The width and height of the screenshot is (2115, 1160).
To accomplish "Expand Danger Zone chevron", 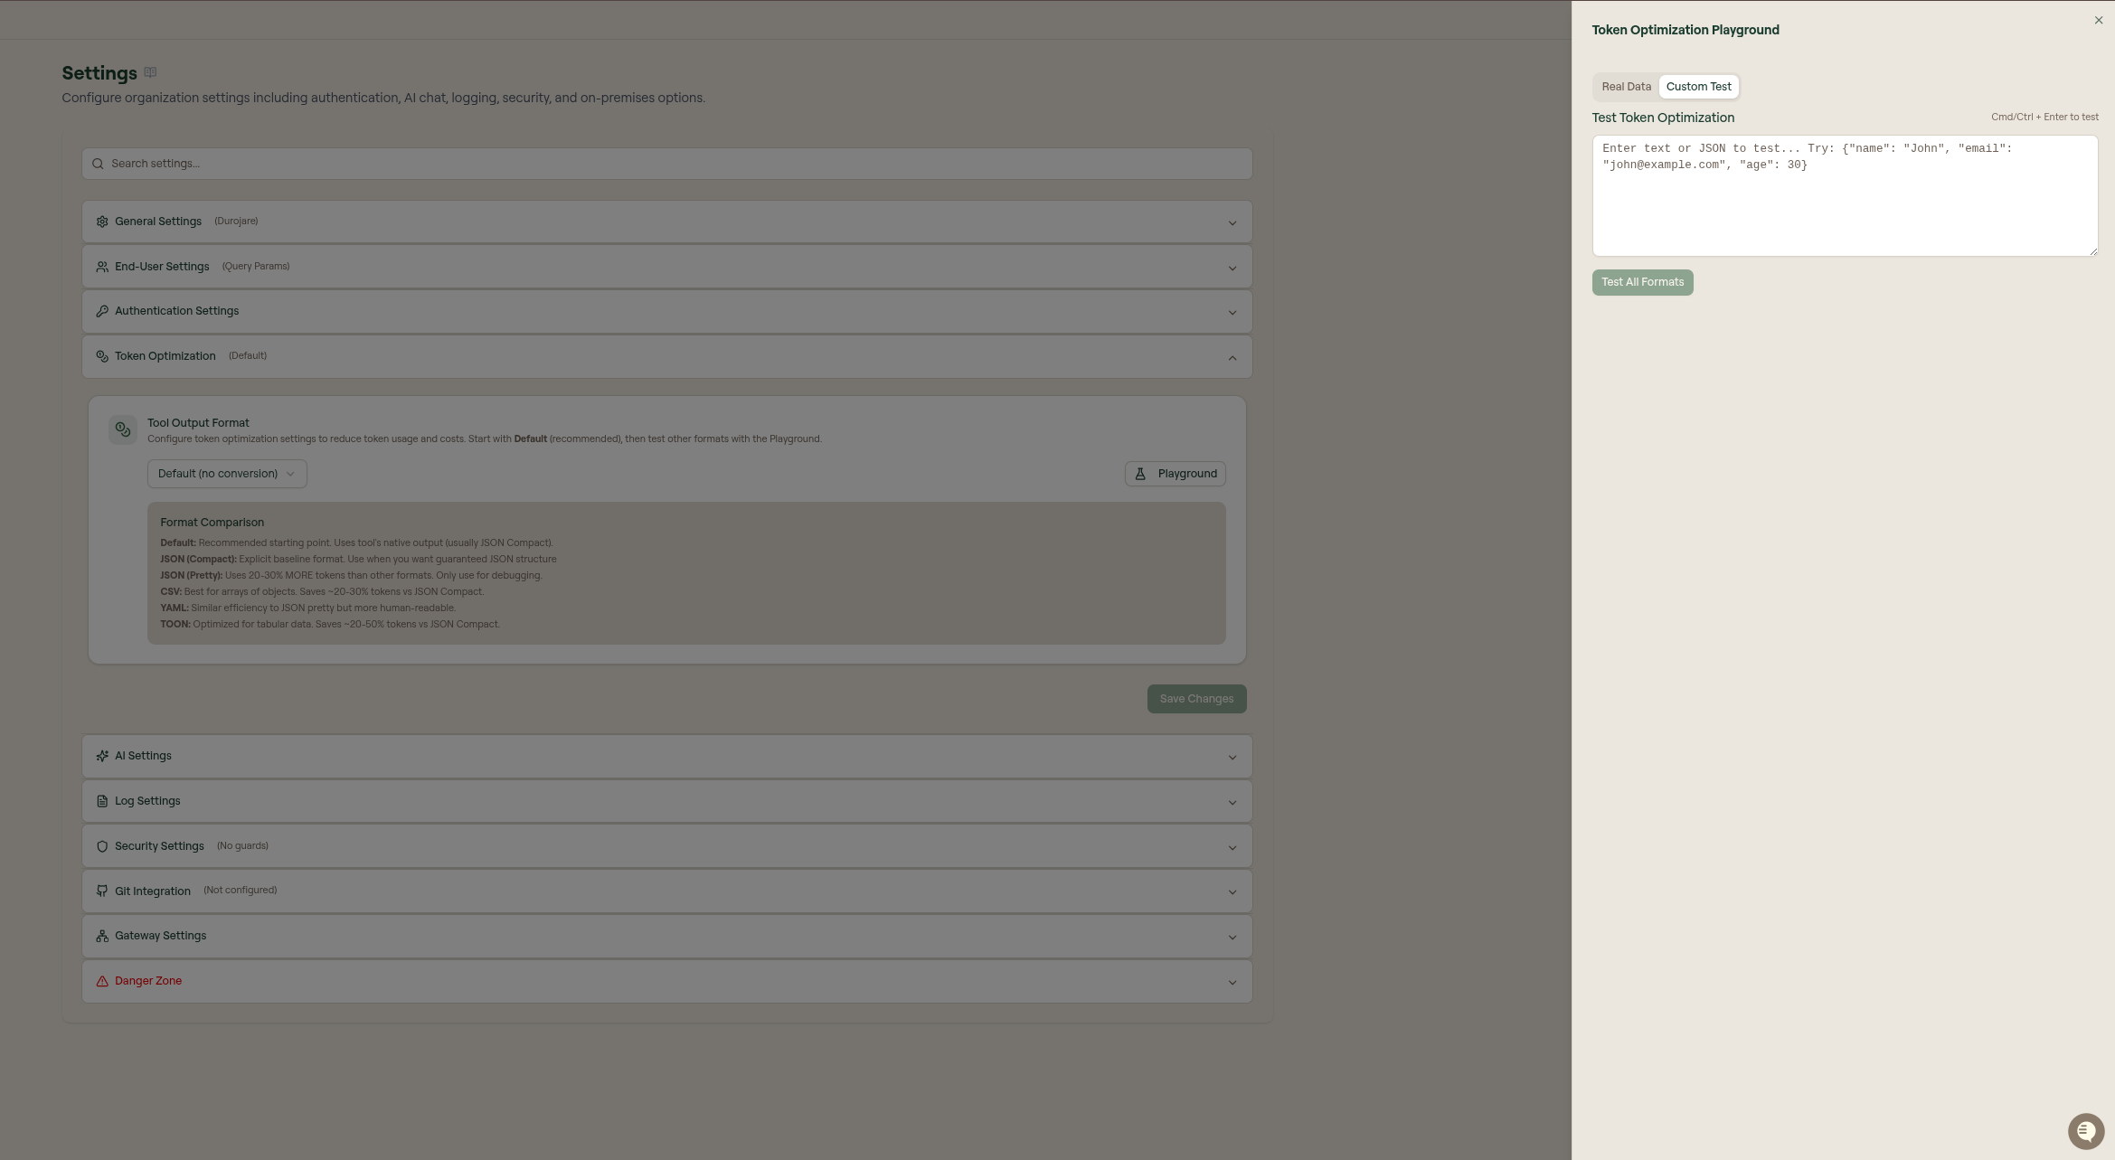I will coord(1232,982).
